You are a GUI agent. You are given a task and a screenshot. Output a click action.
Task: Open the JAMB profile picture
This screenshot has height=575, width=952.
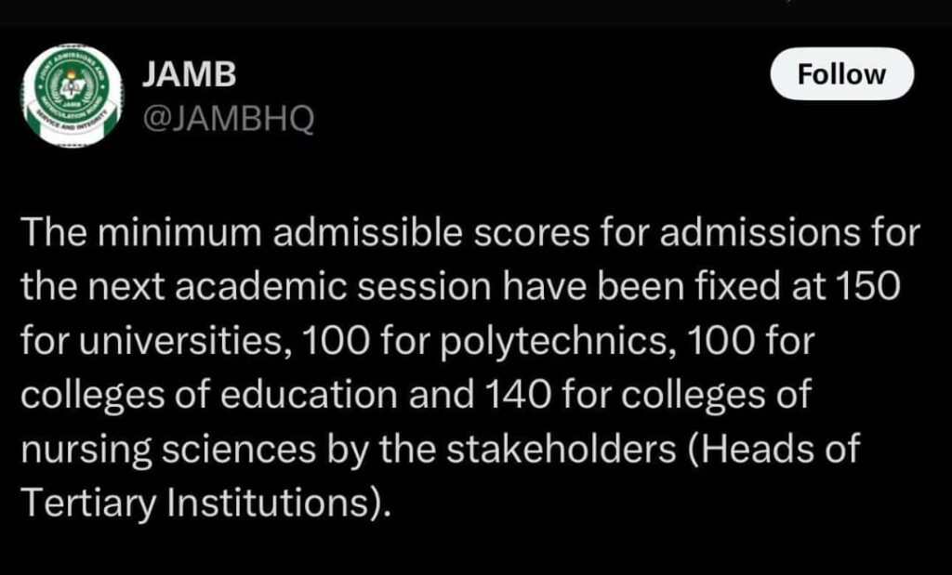(x=73, y=96)
